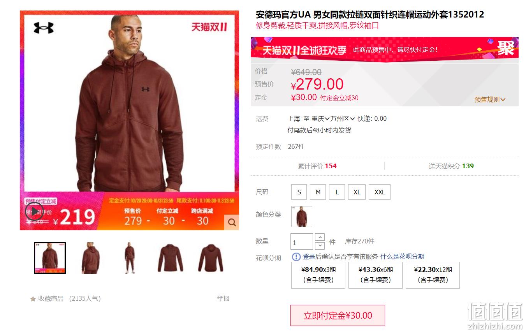Viewport: 526px width, 333px height.
Task: Select size XXL
Action: [x=380, y=192]
